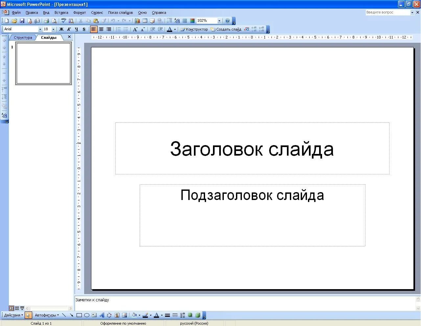The height and width of the screenshot is (326, 421).
Task: Open an existing file via folder icon
Action: [x=14, y=21]
